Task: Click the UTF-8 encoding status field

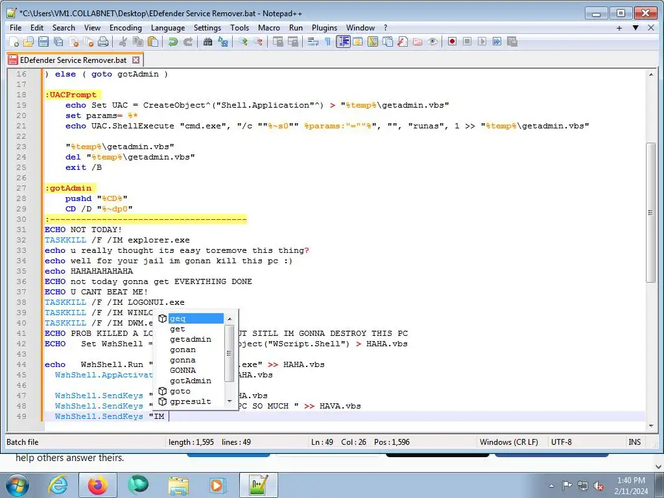Action: coord(561,442)
